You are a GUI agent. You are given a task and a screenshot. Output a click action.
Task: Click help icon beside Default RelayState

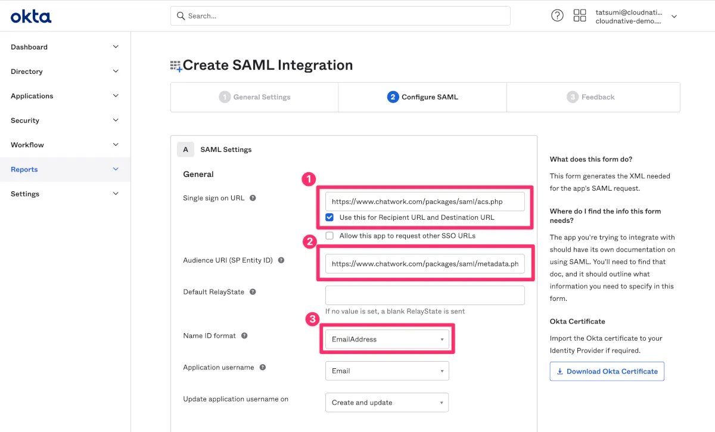click(253, 292)
